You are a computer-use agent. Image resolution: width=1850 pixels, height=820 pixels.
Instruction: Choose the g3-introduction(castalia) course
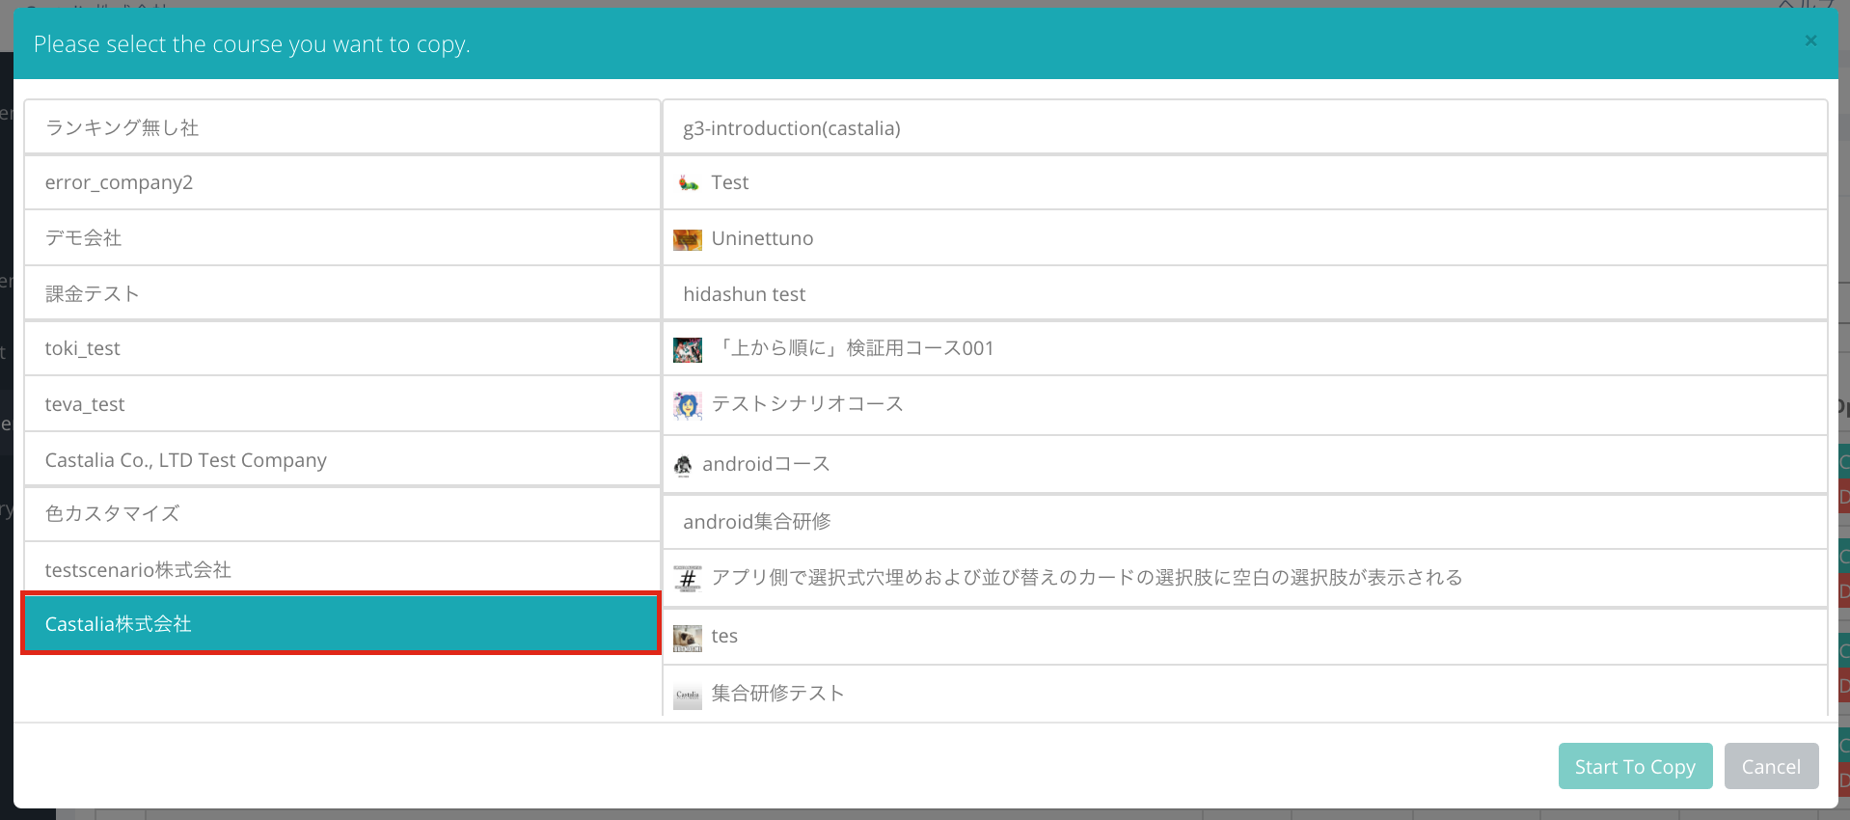(1245, 127)
